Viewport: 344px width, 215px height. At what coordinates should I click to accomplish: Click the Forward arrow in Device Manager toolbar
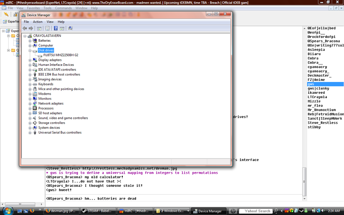tap(31, 29)
